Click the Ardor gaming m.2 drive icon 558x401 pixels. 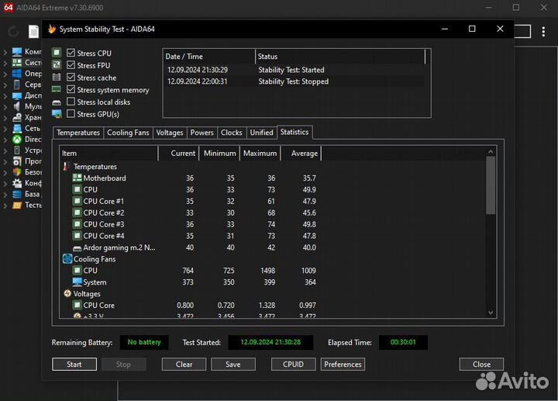click(77, 248)
